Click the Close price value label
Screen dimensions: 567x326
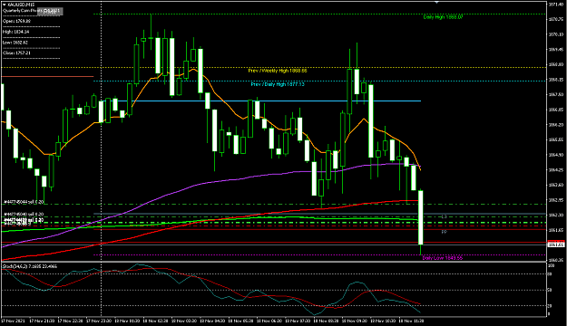[x=16, y=53]
